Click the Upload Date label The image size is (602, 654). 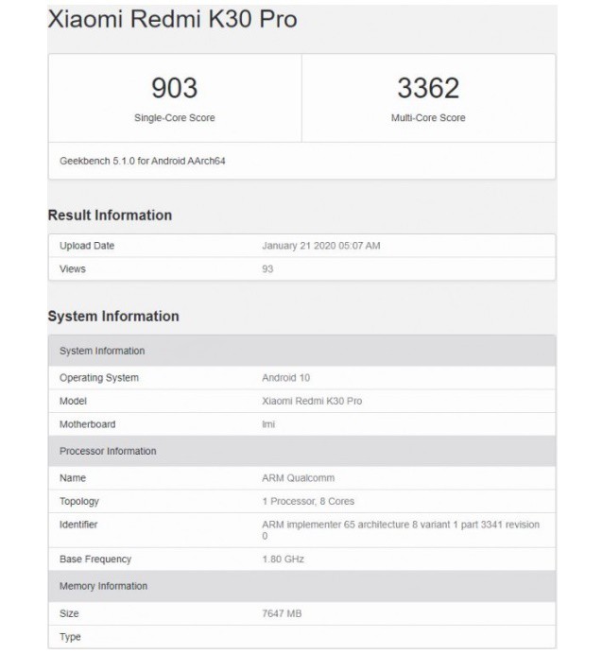point(87,246)
